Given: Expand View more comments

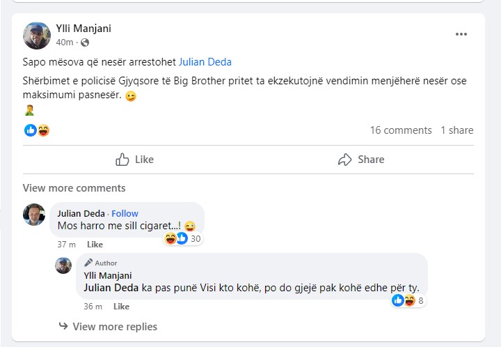Looking at the screenshot, I should [74, 188].
